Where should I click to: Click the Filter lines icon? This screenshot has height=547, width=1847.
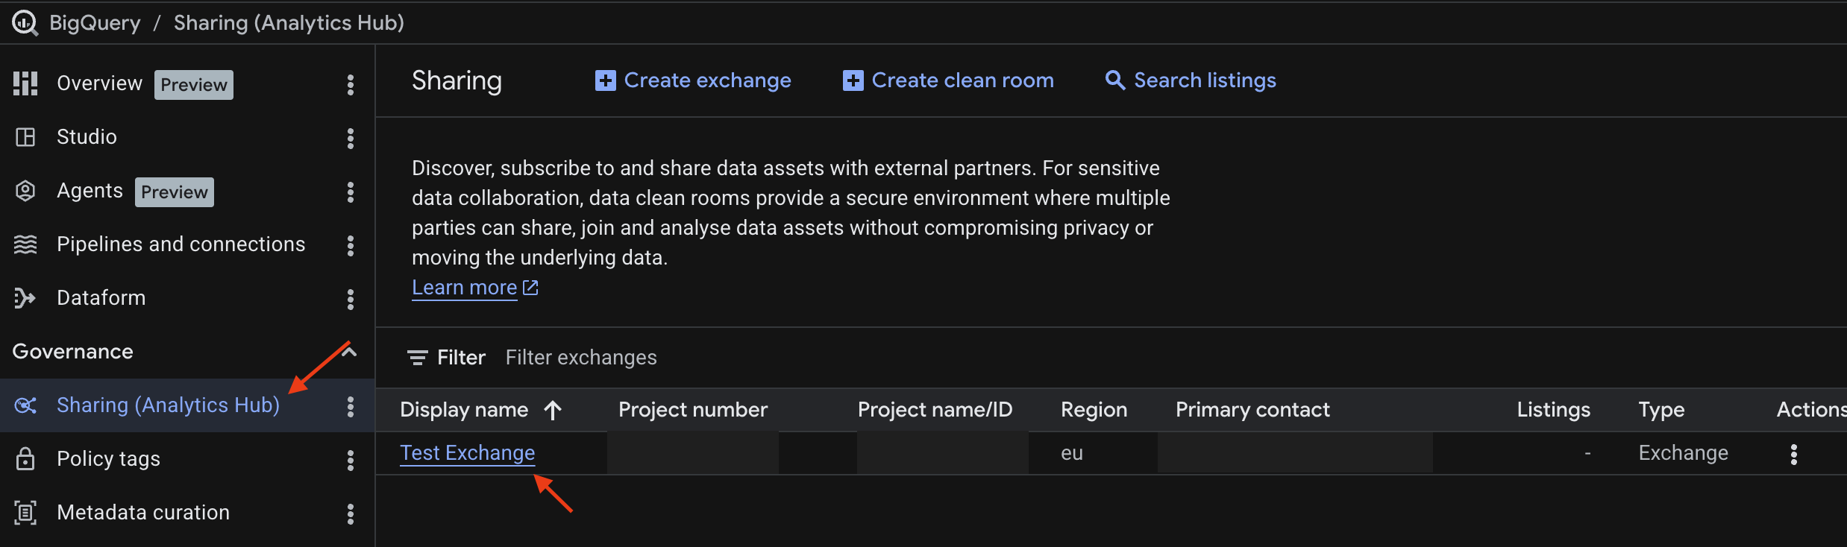point(418,358)
